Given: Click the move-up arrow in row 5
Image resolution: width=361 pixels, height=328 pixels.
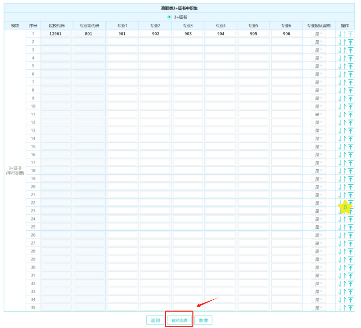Looking at the screenshot, I should click(345, 66).
